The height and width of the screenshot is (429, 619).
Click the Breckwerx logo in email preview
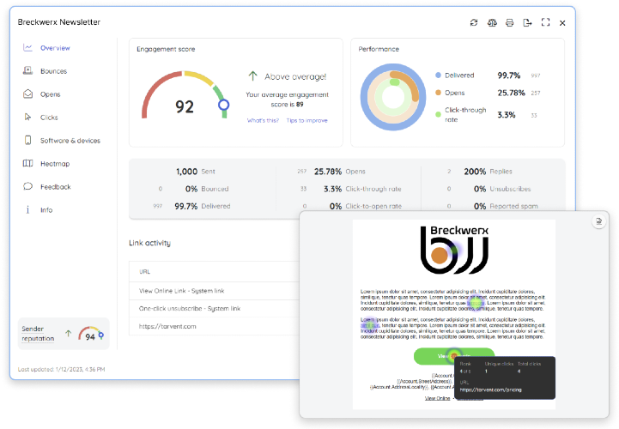(x=454, y=250)
